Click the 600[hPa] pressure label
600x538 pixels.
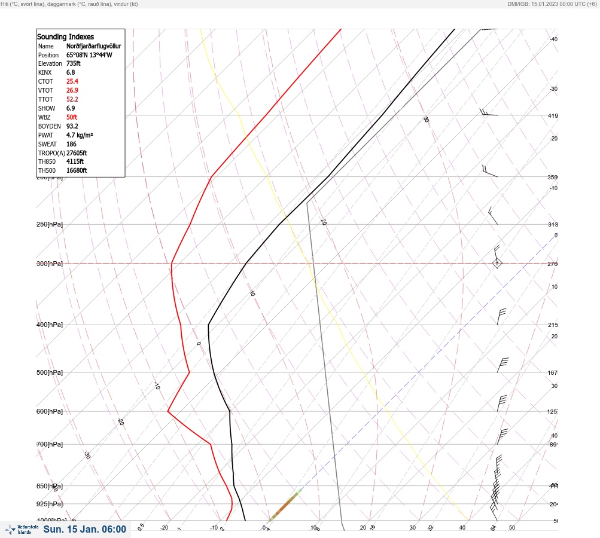point(50,411)
